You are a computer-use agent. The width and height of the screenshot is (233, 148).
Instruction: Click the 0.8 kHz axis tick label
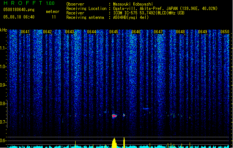(x=3, y=104)
